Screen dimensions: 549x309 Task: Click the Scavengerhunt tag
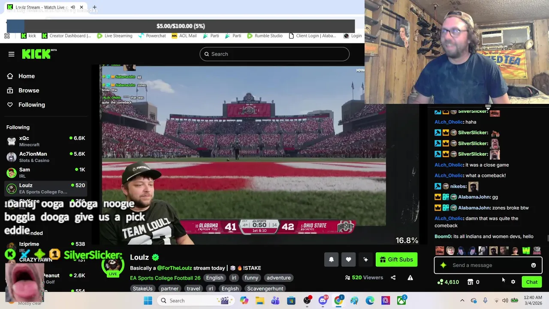(265, 288)
